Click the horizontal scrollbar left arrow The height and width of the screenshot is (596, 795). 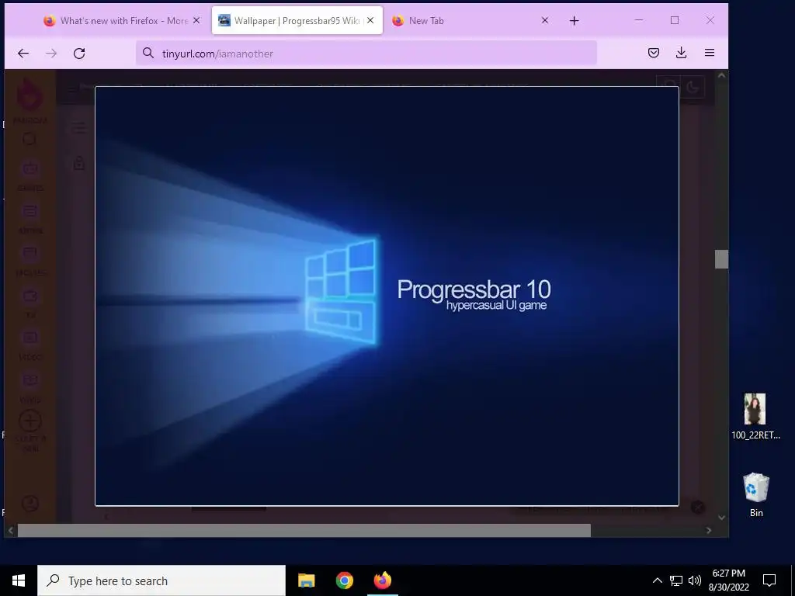[11, 531]
